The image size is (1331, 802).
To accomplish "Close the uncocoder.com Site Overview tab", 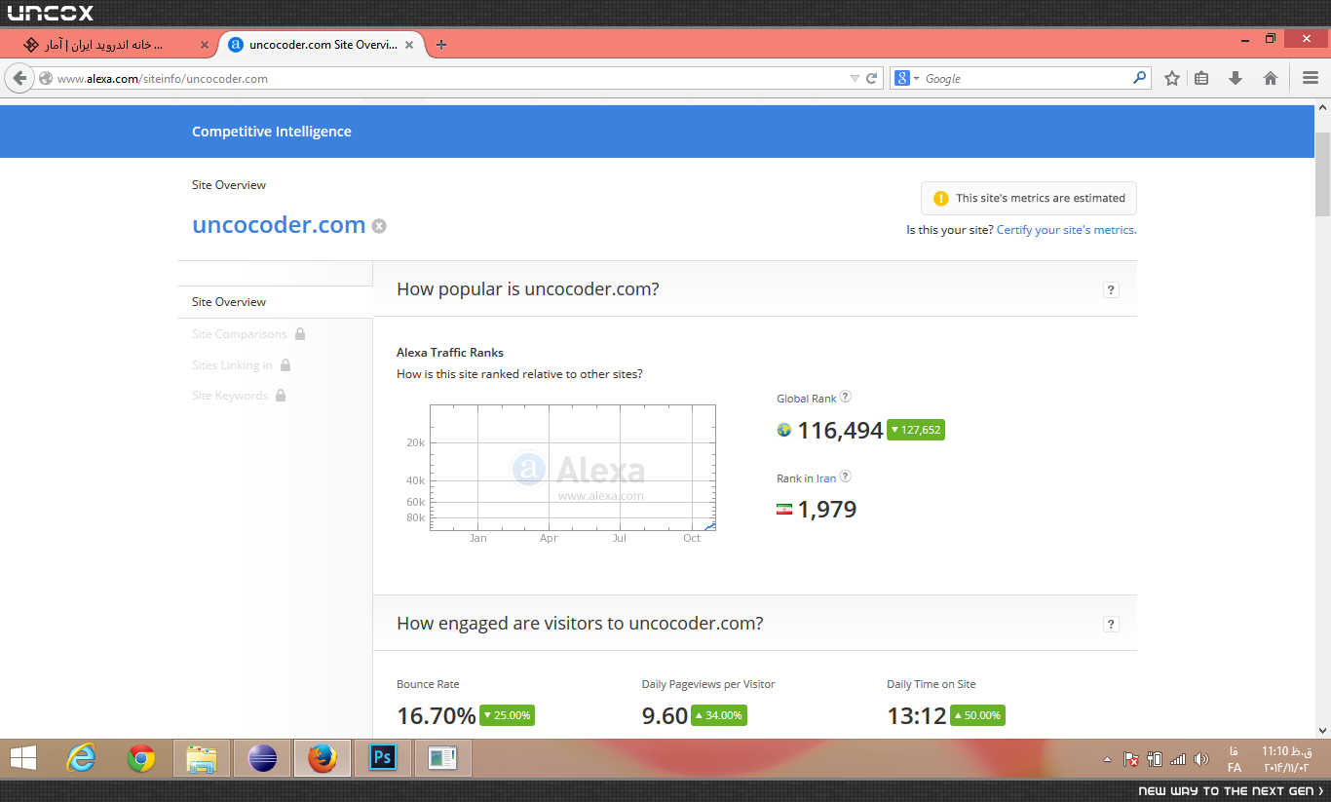I will [410, 45].
